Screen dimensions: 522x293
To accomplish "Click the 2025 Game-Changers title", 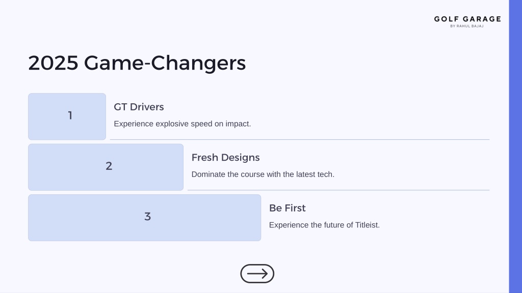I will point(137,63).
